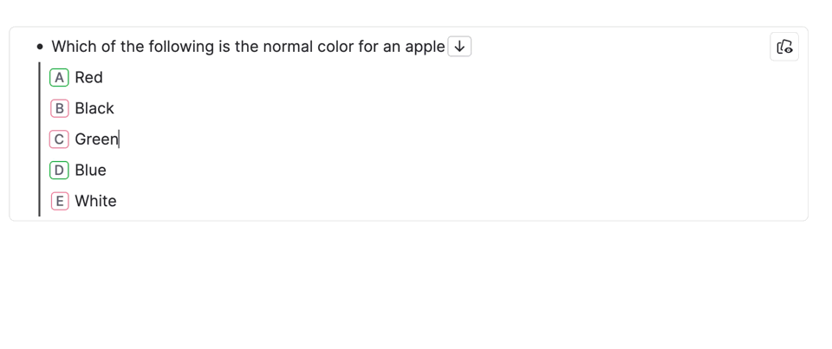
Task: Click the word "Which" in the question
Action: (x=74, y=47)
